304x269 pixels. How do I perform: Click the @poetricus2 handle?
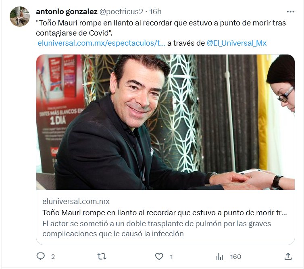(121, 12)
